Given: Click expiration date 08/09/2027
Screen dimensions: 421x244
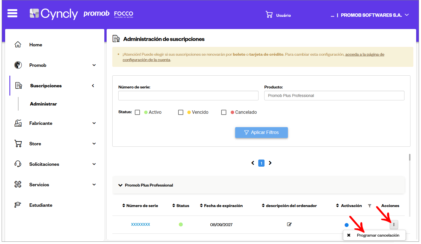Looking at the screenshot, I should (x=221, y=225).
